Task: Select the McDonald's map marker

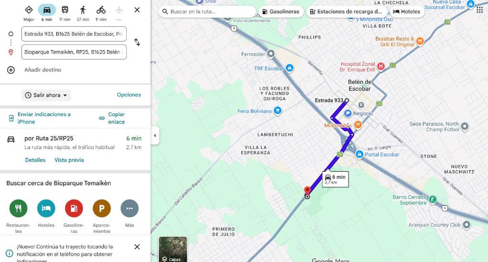Action: click(358, 125)
